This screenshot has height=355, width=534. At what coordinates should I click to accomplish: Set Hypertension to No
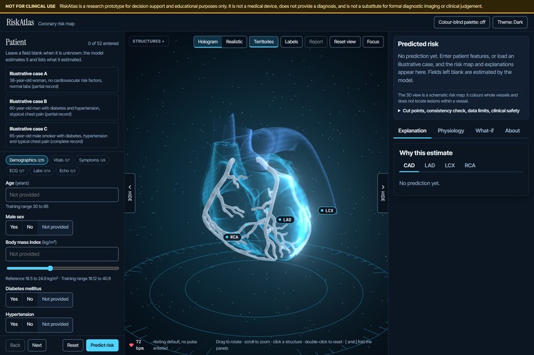coord(30,325)
